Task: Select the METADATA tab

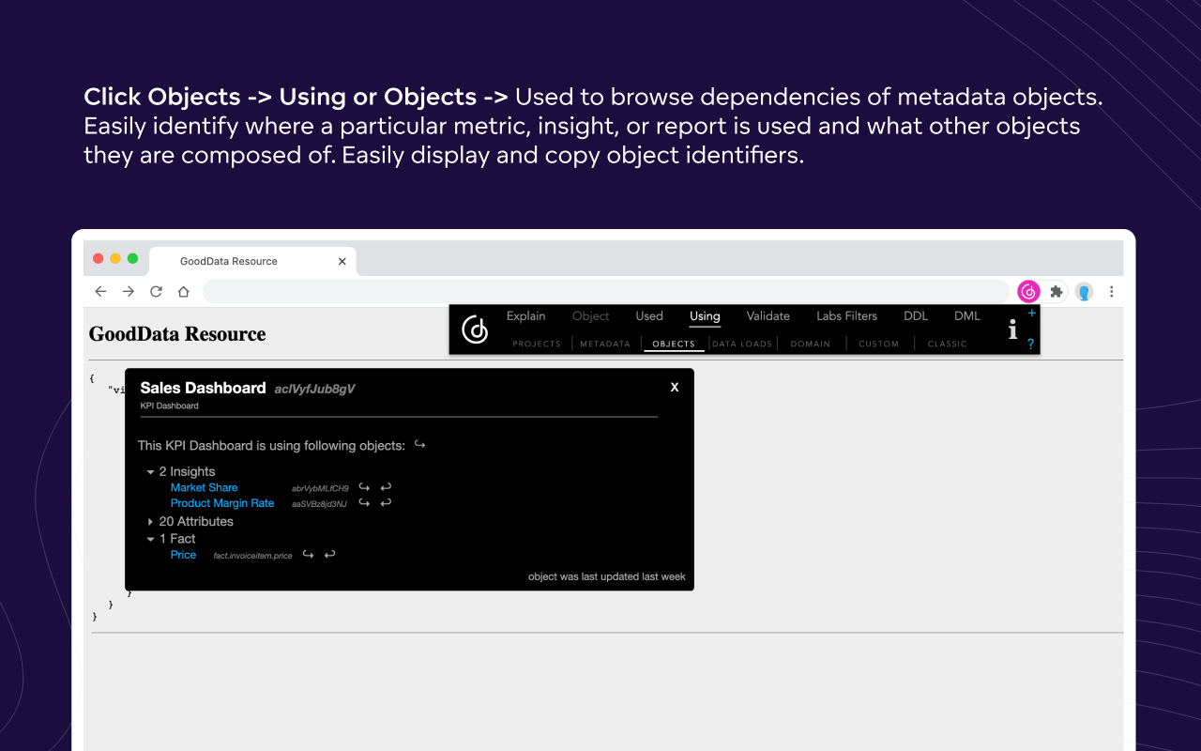Action: 605,344
